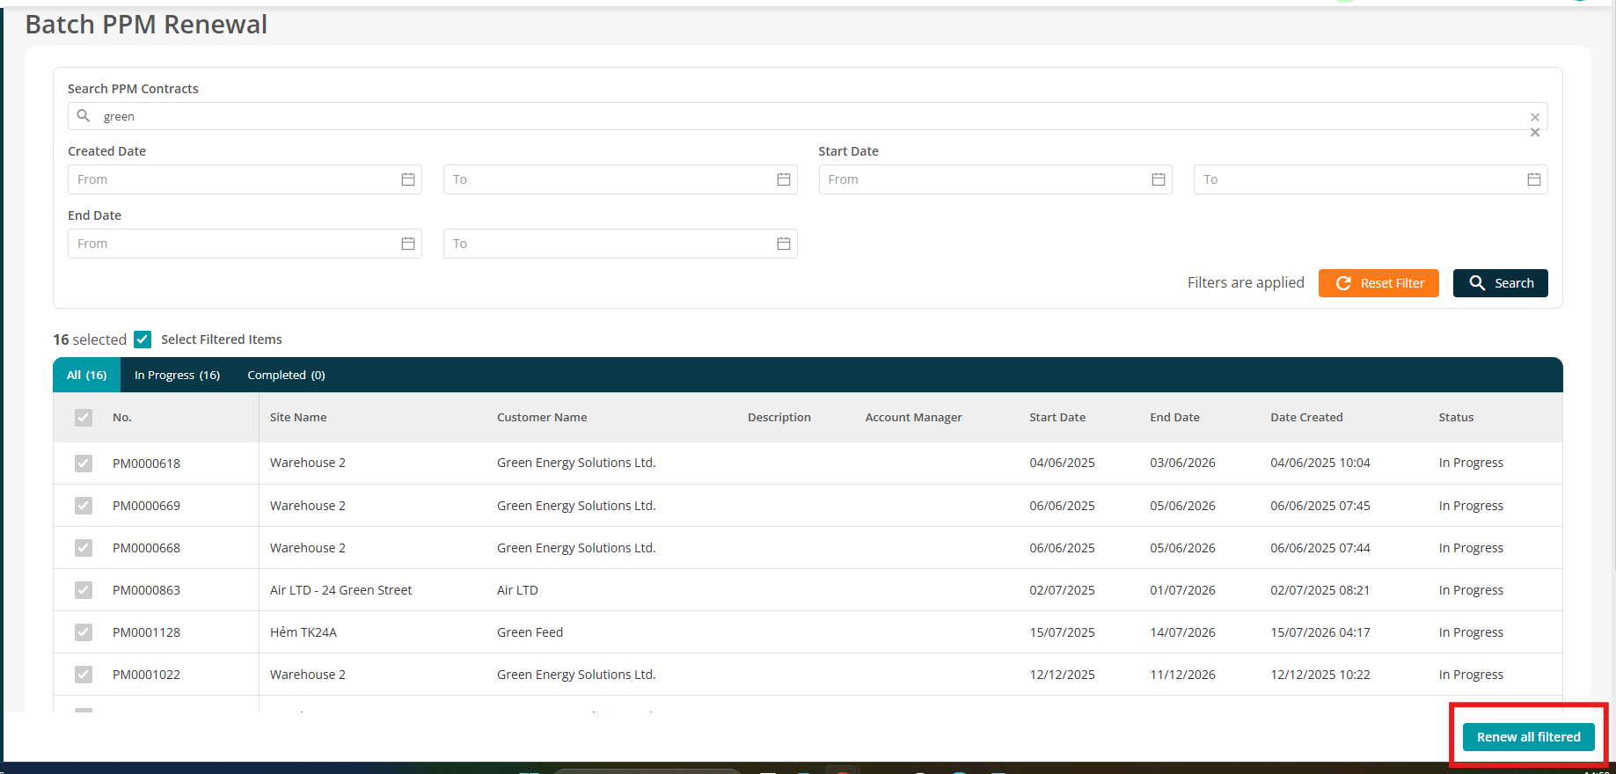Click the '12/12/2025 10:22' date created cell
Screen dimensions: 1616x774
tap(1320, 675)
